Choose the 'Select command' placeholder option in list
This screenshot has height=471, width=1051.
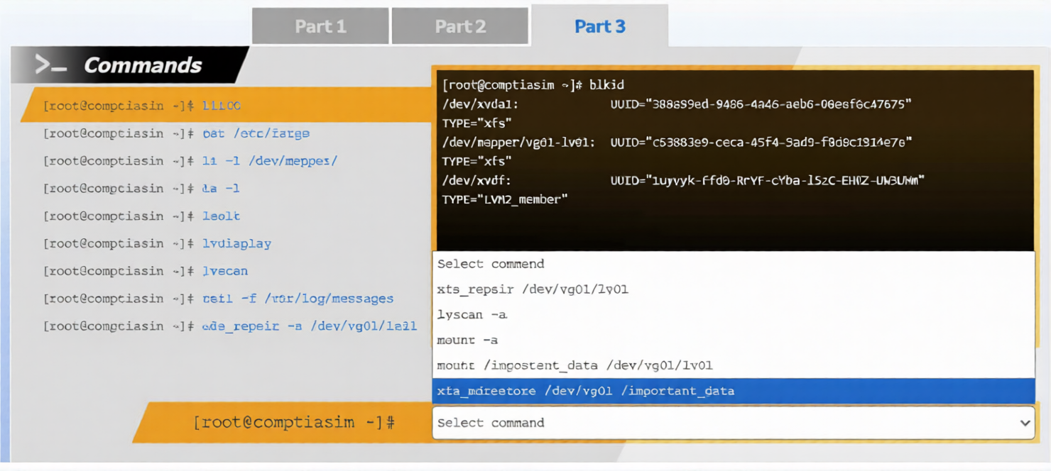(x=491, y=264)
